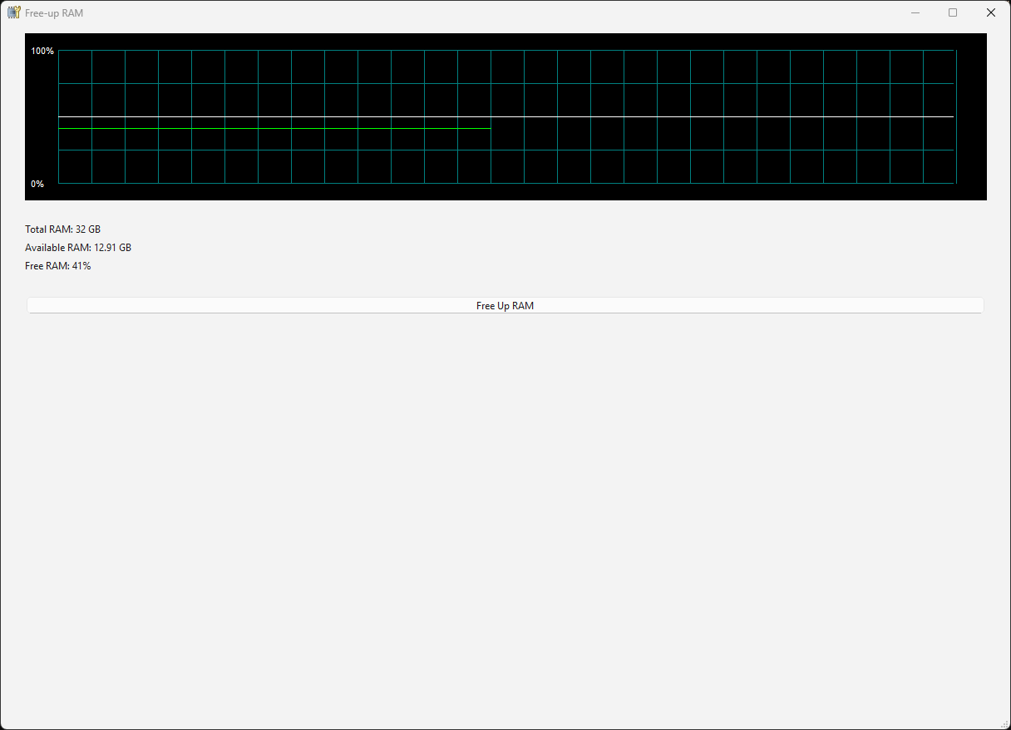The height and width of the screenshot is (730, 1011).
Task: Click the window resize grip icon
Action: pos(1004,723)
